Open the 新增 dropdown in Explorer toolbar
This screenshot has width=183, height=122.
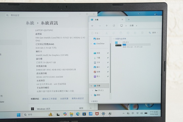coord(96,33)
